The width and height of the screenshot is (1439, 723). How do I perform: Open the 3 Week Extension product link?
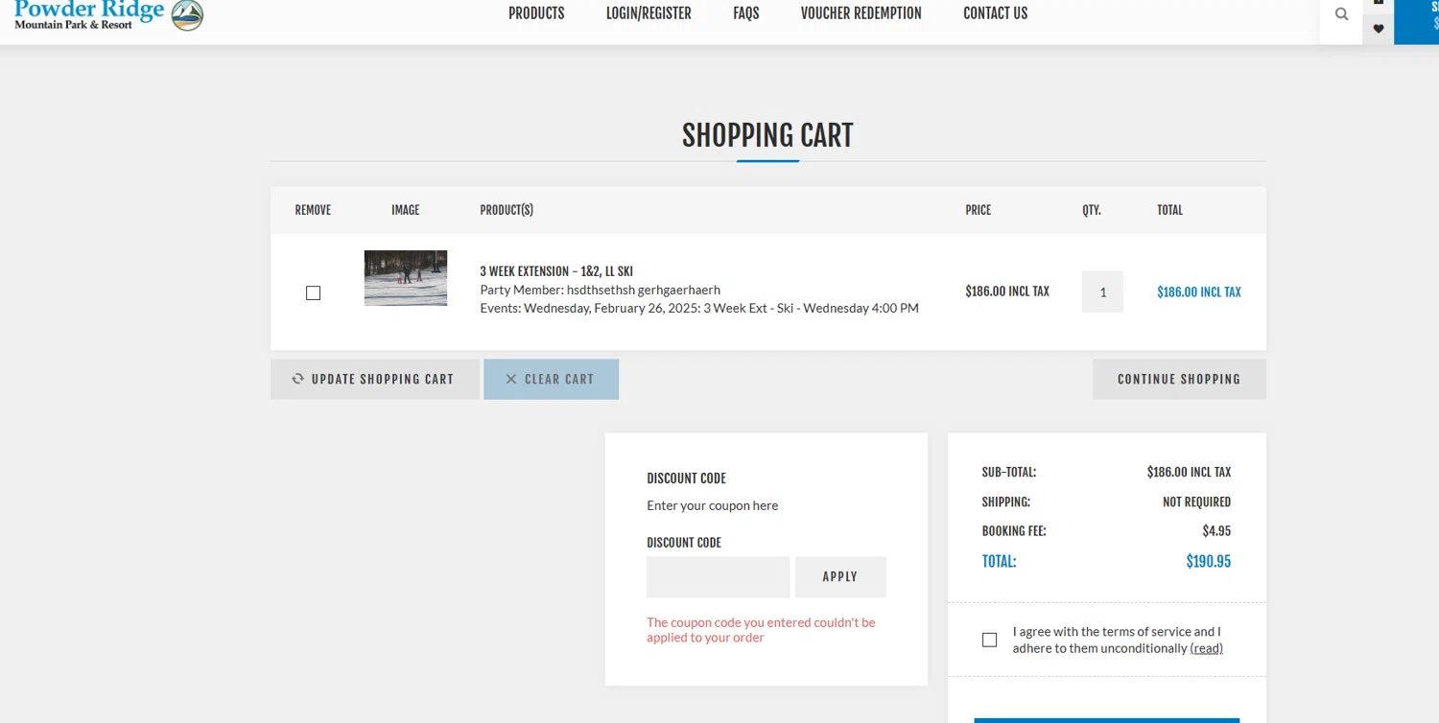[556, 271]
